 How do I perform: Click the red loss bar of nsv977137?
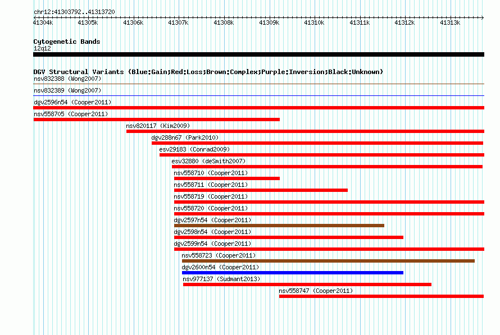(x=307, y=284)
